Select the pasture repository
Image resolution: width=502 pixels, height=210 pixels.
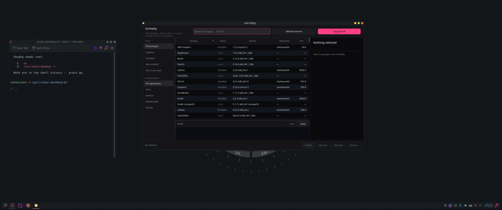tap(159, 95)
